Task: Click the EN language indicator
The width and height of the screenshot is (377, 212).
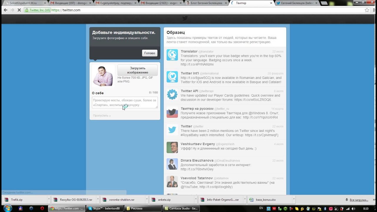Action: (x=261, y=208)
